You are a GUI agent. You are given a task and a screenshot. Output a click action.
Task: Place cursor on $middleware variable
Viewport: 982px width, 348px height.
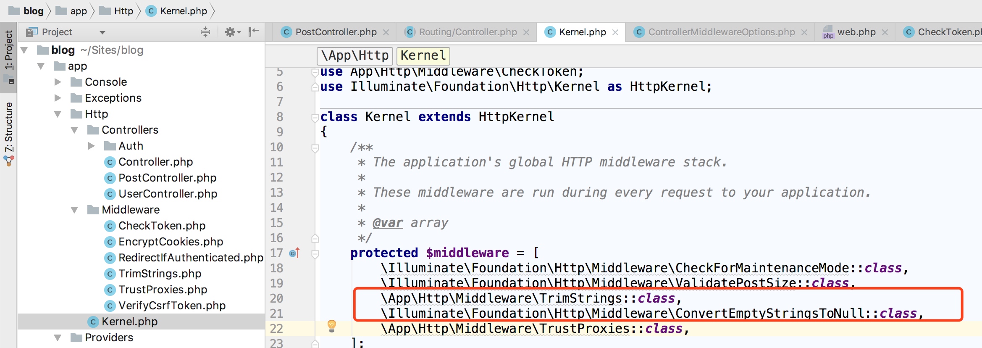(x=467, y=253)
